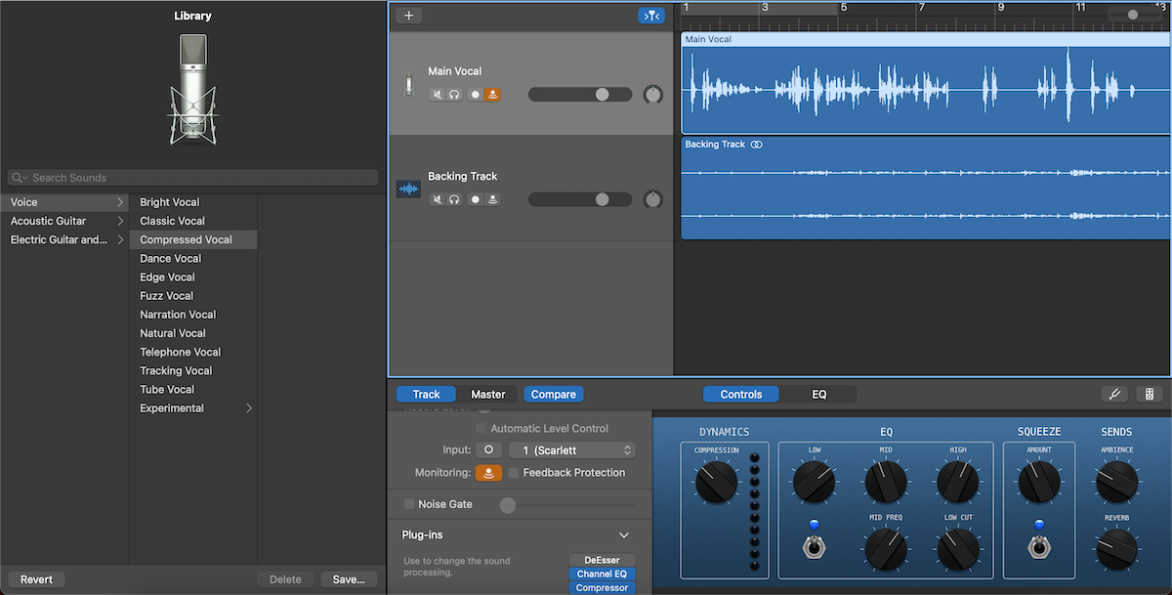The image size is (1172, 595).
Task: Open the Scarlett input source dropdown
Action: point(572,449)
